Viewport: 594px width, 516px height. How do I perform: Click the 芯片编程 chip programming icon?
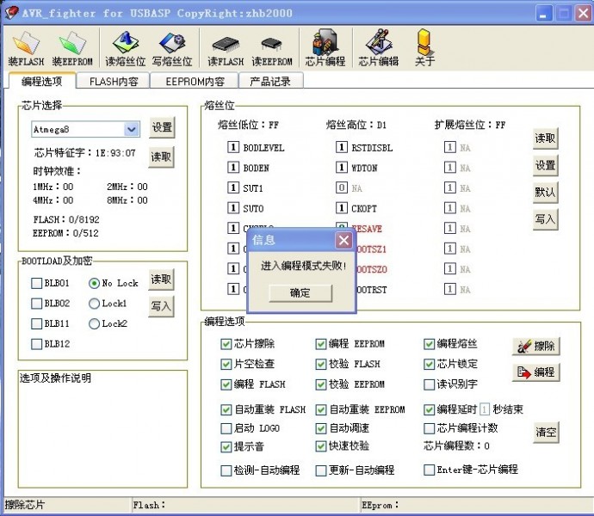click(325, 48)
